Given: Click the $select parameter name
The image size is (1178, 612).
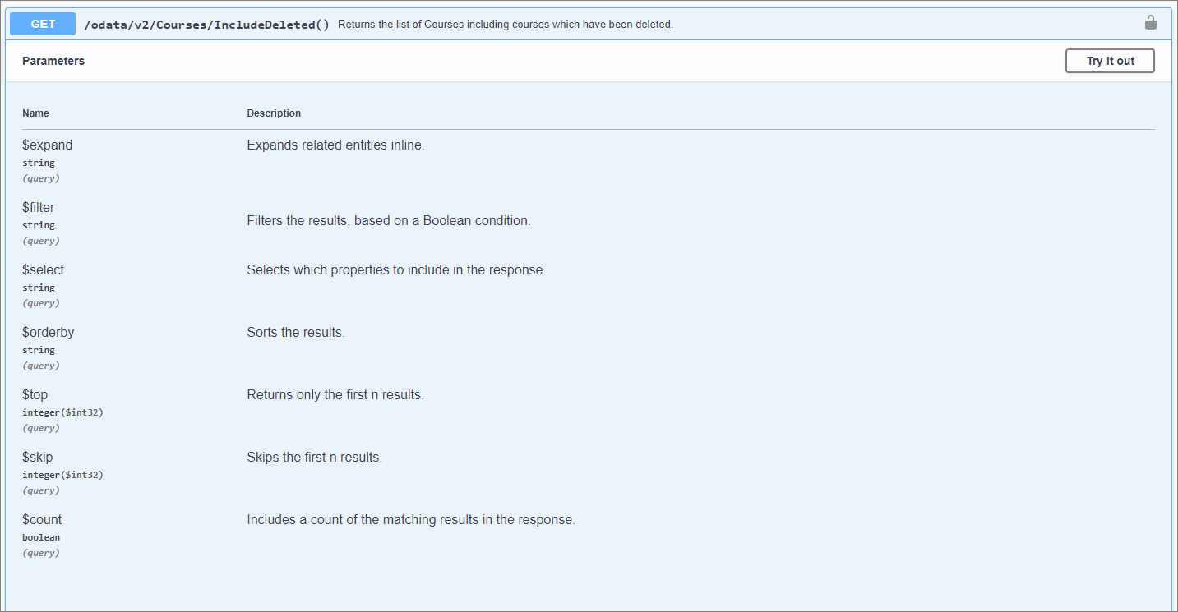Looking at the screenshot, I should pyautogui.click(x=43, y=270).
